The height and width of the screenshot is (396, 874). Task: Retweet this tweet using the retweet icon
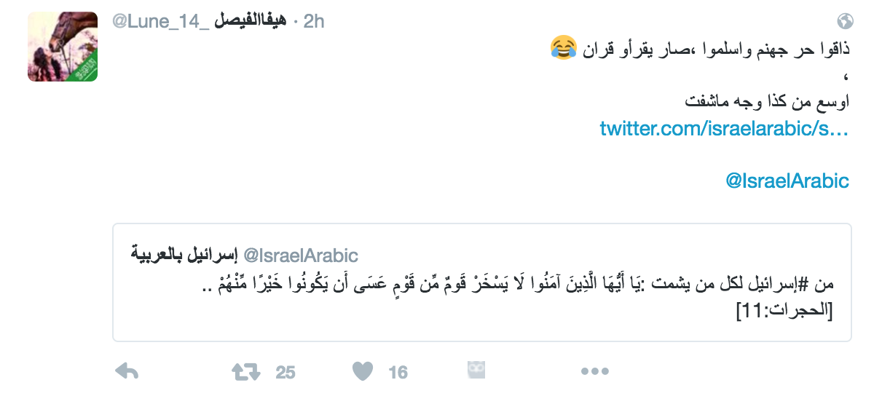(x=245, y=372)
